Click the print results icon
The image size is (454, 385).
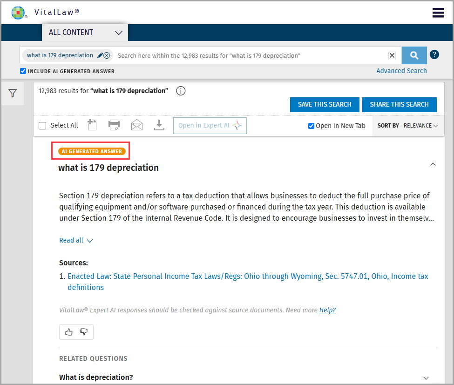(x=114, y=125)
